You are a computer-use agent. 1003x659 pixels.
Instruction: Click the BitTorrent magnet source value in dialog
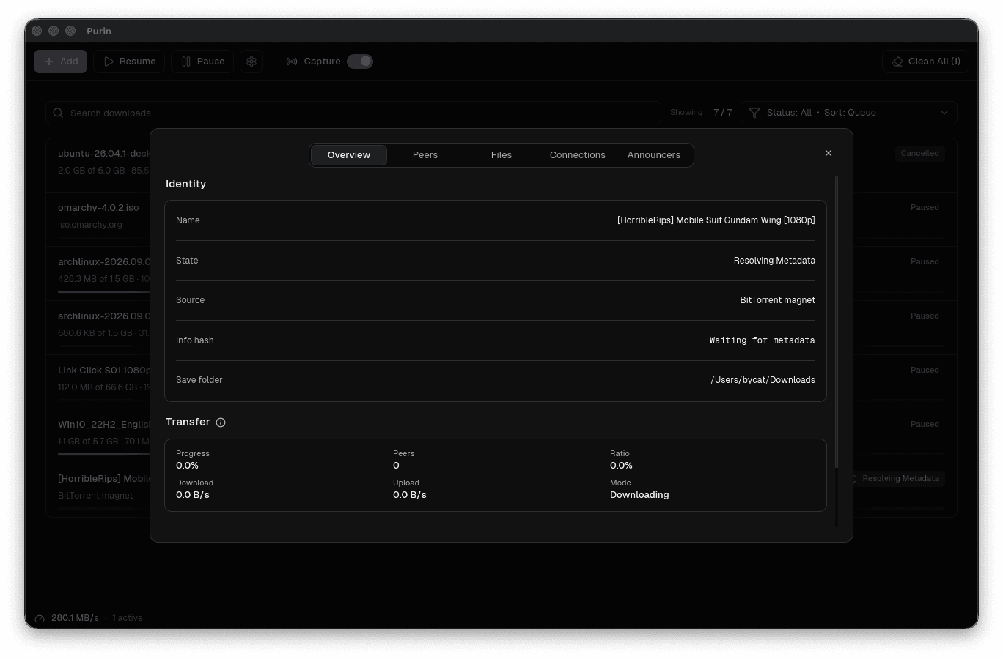tap(777, 300)
